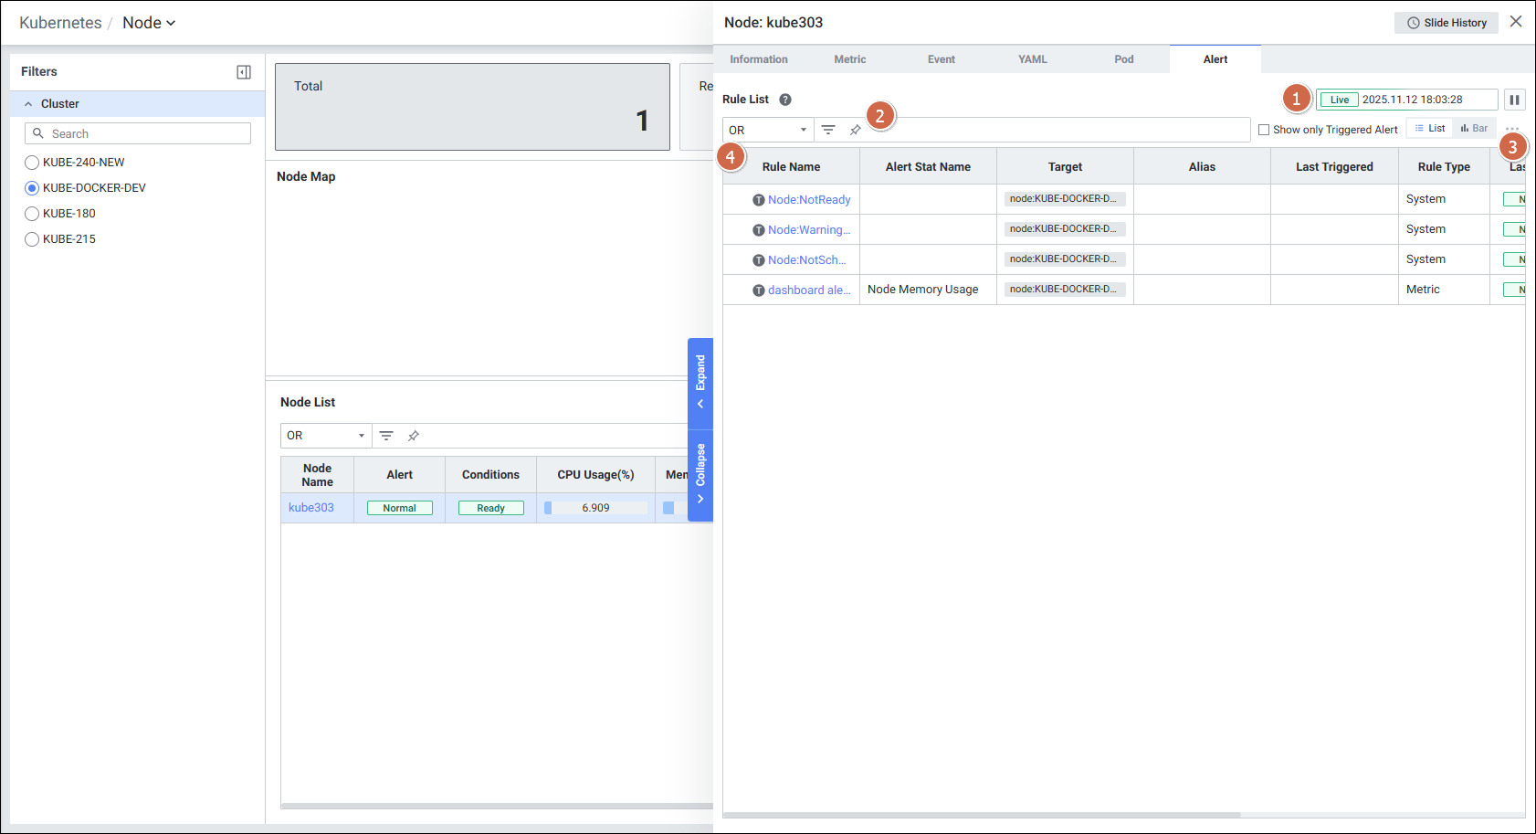Collapse the Cluster filter section
Viewport: 1536px width, 834px height.
[28, 104]
